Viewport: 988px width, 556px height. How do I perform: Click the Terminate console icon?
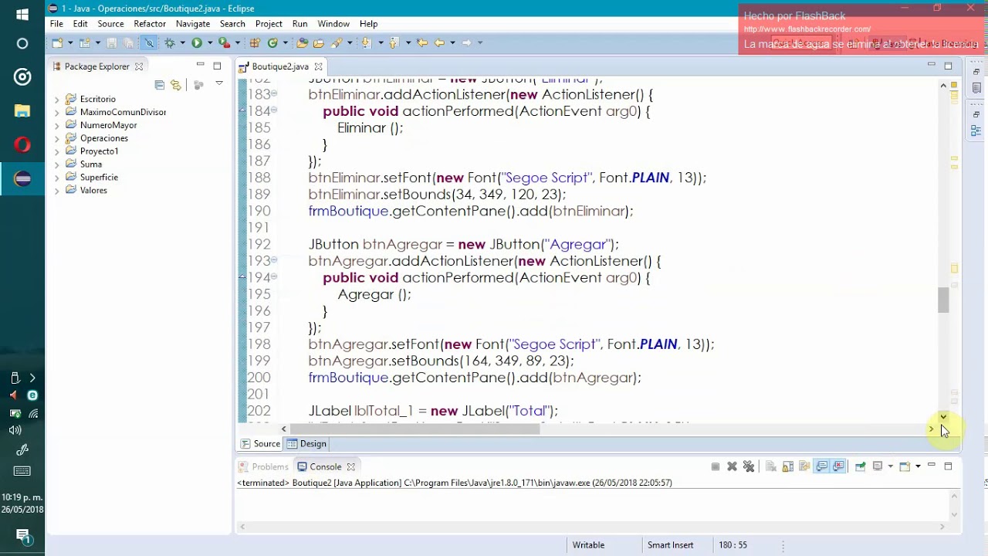pos(716,466)
